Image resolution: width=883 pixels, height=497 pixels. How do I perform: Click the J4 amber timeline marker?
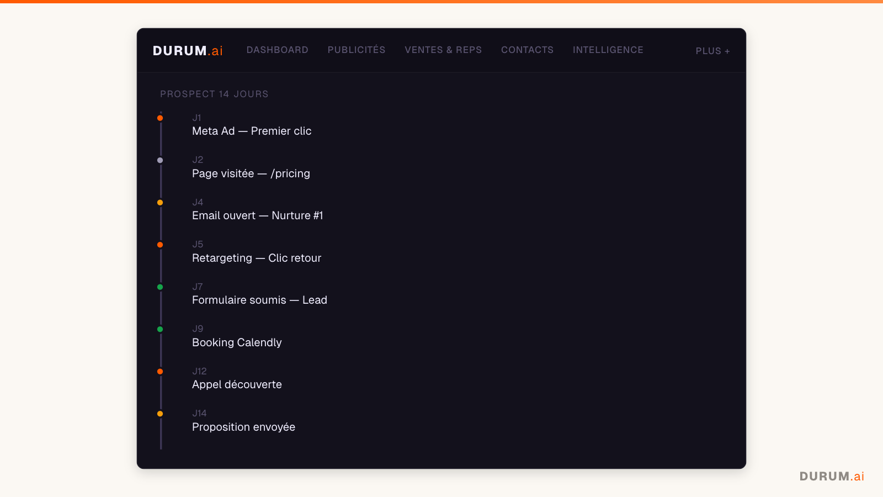click(160, 203)
